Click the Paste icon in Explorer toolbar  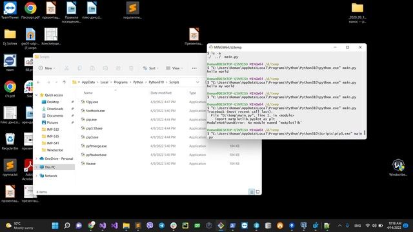click(x=92, y=68)
